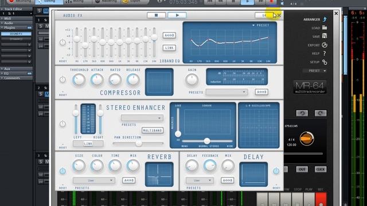Click the stereo width slider handle
Screen dimensions: 367x206
[x=207, y=141]
